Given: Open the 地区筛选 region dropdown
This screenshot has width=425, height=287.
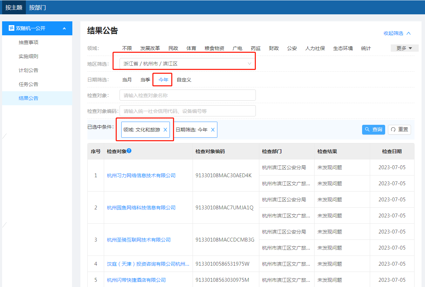Looking at the screenshot, I should coord(187,64).
